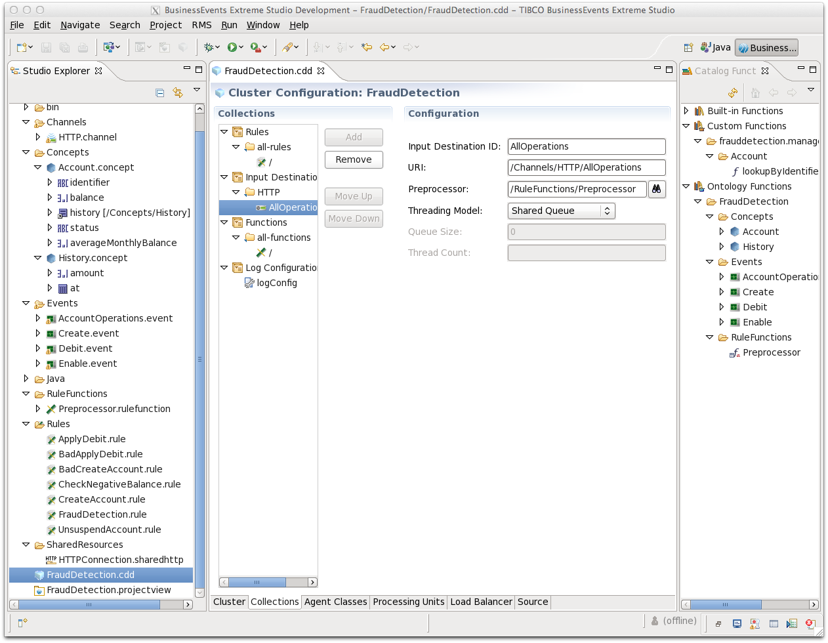Click the Remove button
Screen dimensions: 828x643
[354, 159]
